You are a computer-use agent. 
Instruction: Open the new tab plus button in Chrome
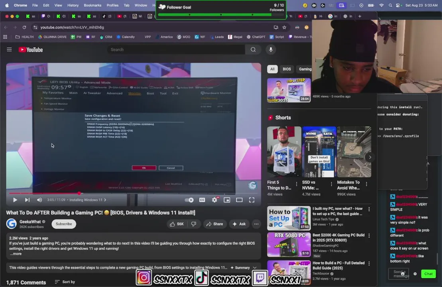click(x=359, y=16)
